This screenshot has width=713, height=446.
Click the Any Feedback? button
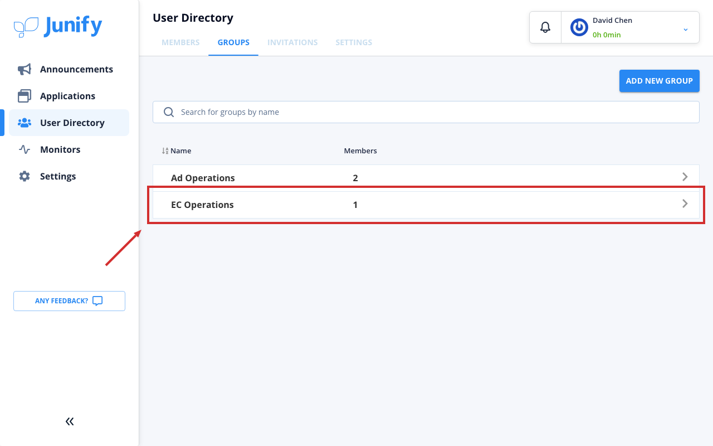point(69,301)
